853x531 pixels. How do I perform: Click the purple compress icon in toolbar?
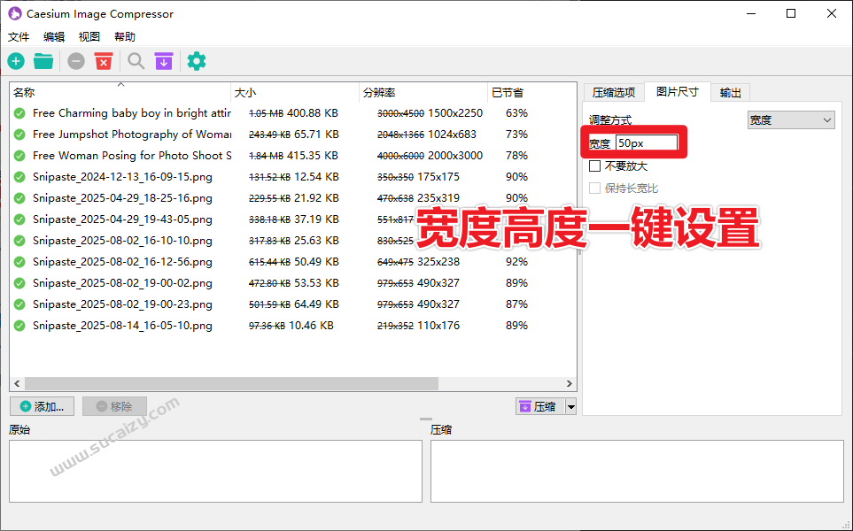163,61
